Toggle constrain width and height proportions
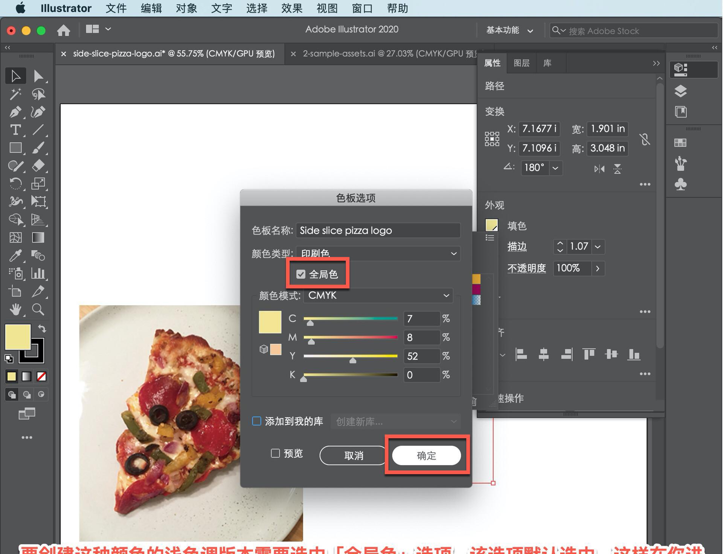This screenshot has width=723, height=554. point(645,139)
